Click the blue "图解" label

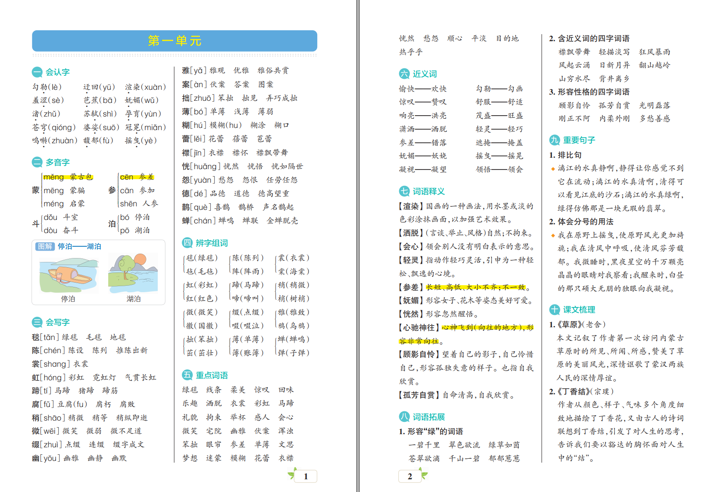(45, 247)
